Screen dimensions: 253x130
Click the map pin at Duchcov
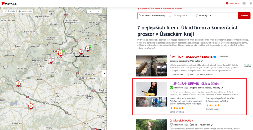click(51, 61)
